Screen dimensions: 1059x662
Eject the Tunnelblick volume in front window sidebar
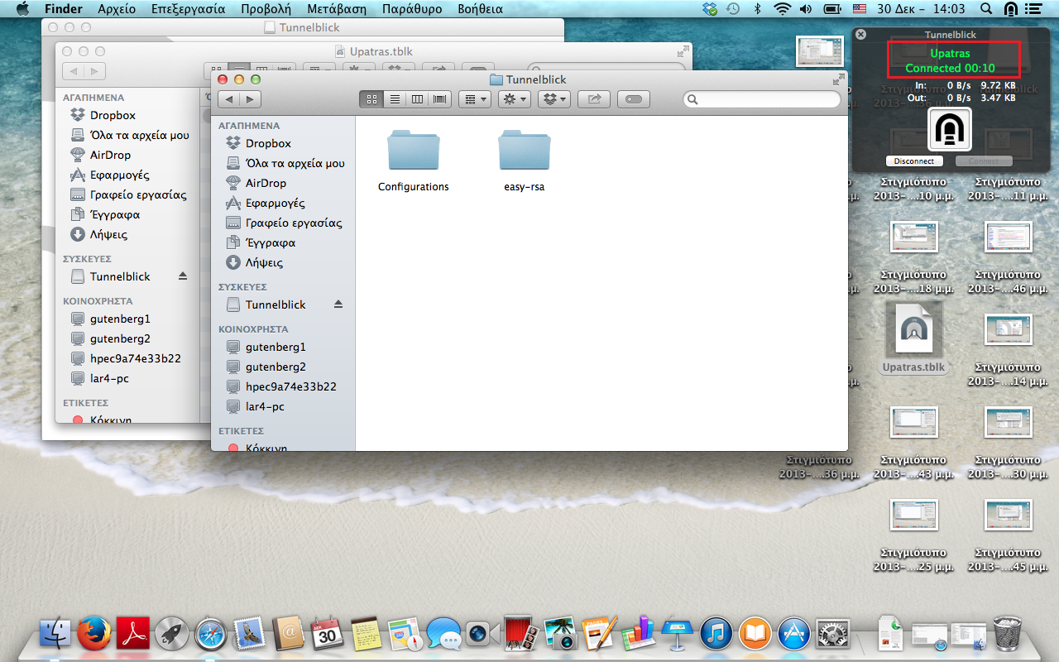tap(338, 305)
